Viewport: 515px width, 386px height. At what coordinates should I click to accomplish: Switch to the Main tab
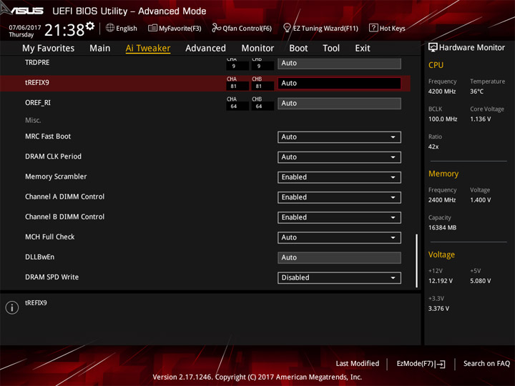pos(100,49)
